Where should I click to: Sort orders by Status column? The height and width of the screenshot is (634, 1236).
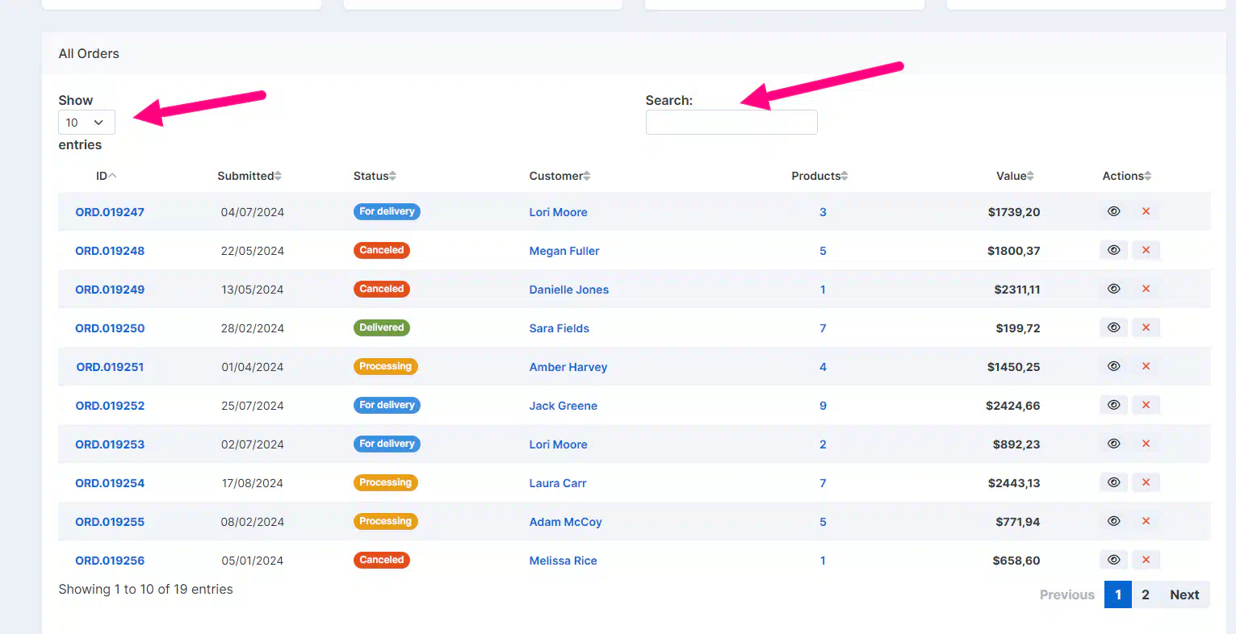pyautogui.click(x=375, y=176)
